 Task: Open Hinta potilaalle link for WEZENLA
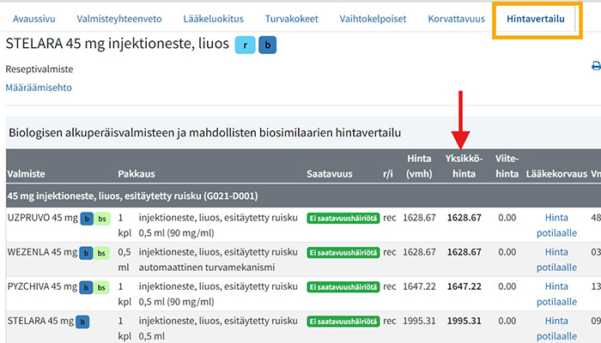(x=556, y=260)
